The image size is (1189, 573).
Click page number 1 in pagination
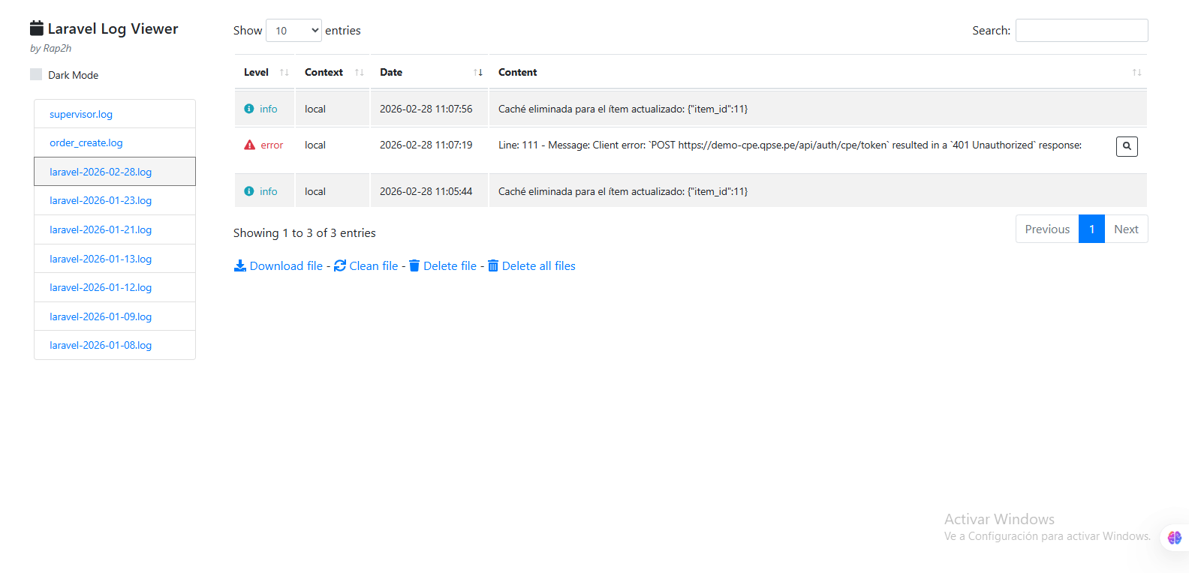[1091, 229]
